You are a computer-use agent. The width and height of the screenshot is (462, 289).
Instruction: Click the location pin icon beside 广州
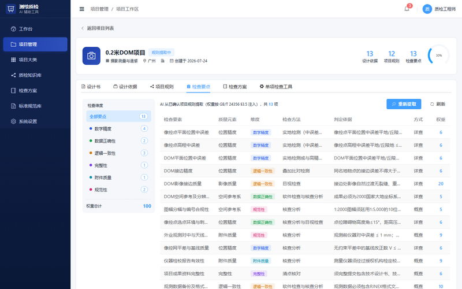click(x=145, y=61)
